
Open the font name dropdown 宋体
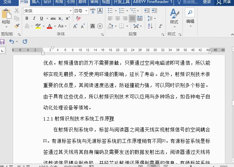pyautogui.click(x=71, y=11)
